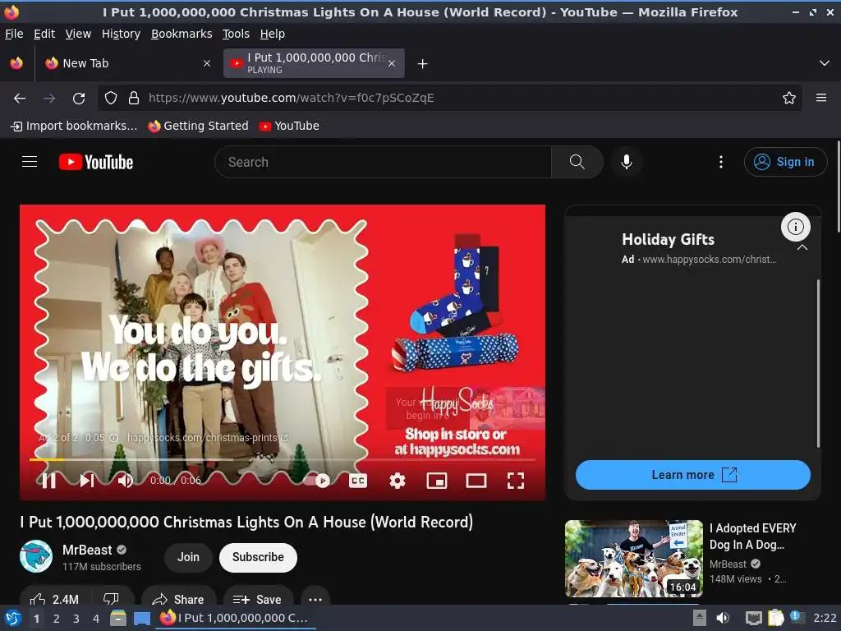Viewport: 841px width, 631px height.
Task: Mute the video player volume
Action: (125, 480)
